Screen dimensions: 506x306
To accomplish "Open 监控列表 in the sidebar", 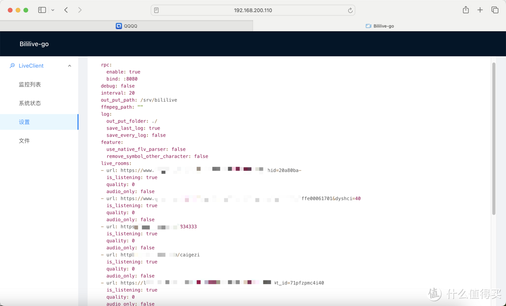I will tap(30, 85).
